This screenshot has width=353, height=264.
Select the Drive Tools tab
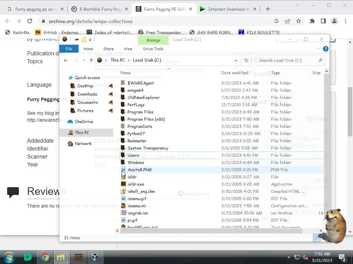point(153,49)
